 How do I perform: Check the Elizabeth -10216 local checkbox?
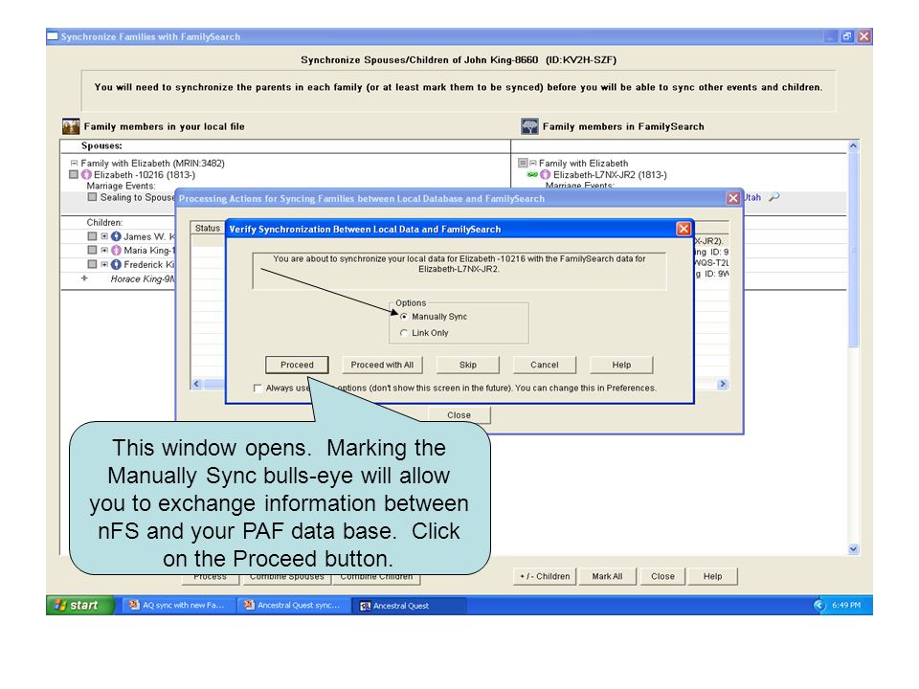tap(74, 174)
